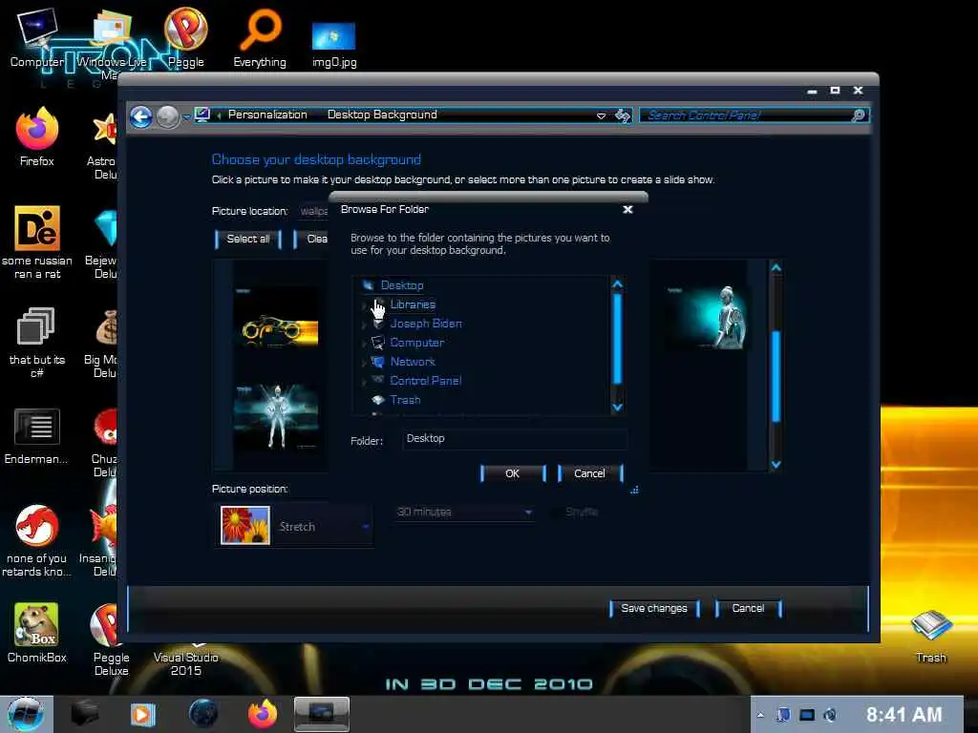
Task: Show hidden system tray icons
Action: tap(760, 715)
